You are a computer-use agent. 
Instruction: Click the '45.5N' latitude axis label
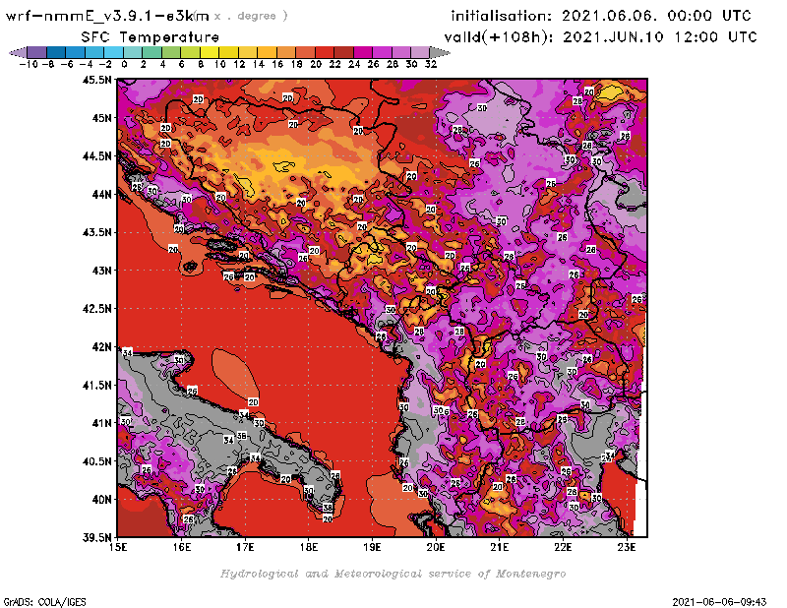tap(96, 80)
